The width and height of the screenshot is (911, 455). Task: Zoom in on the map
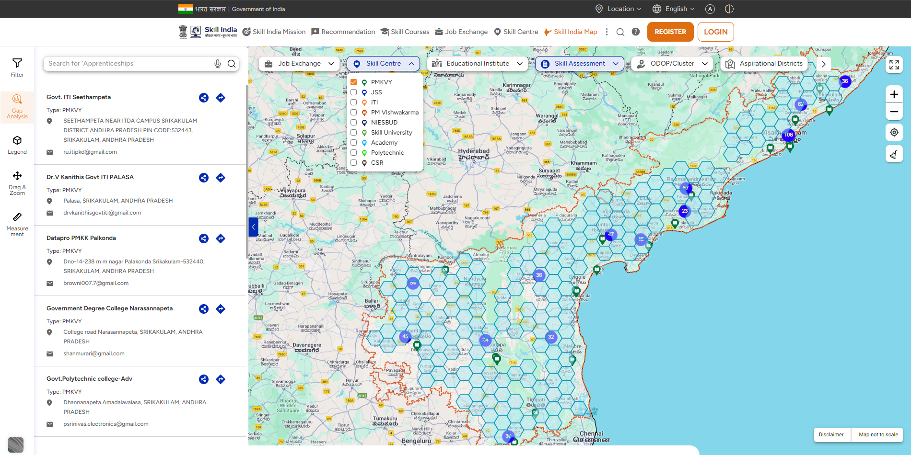coord(894,94)
